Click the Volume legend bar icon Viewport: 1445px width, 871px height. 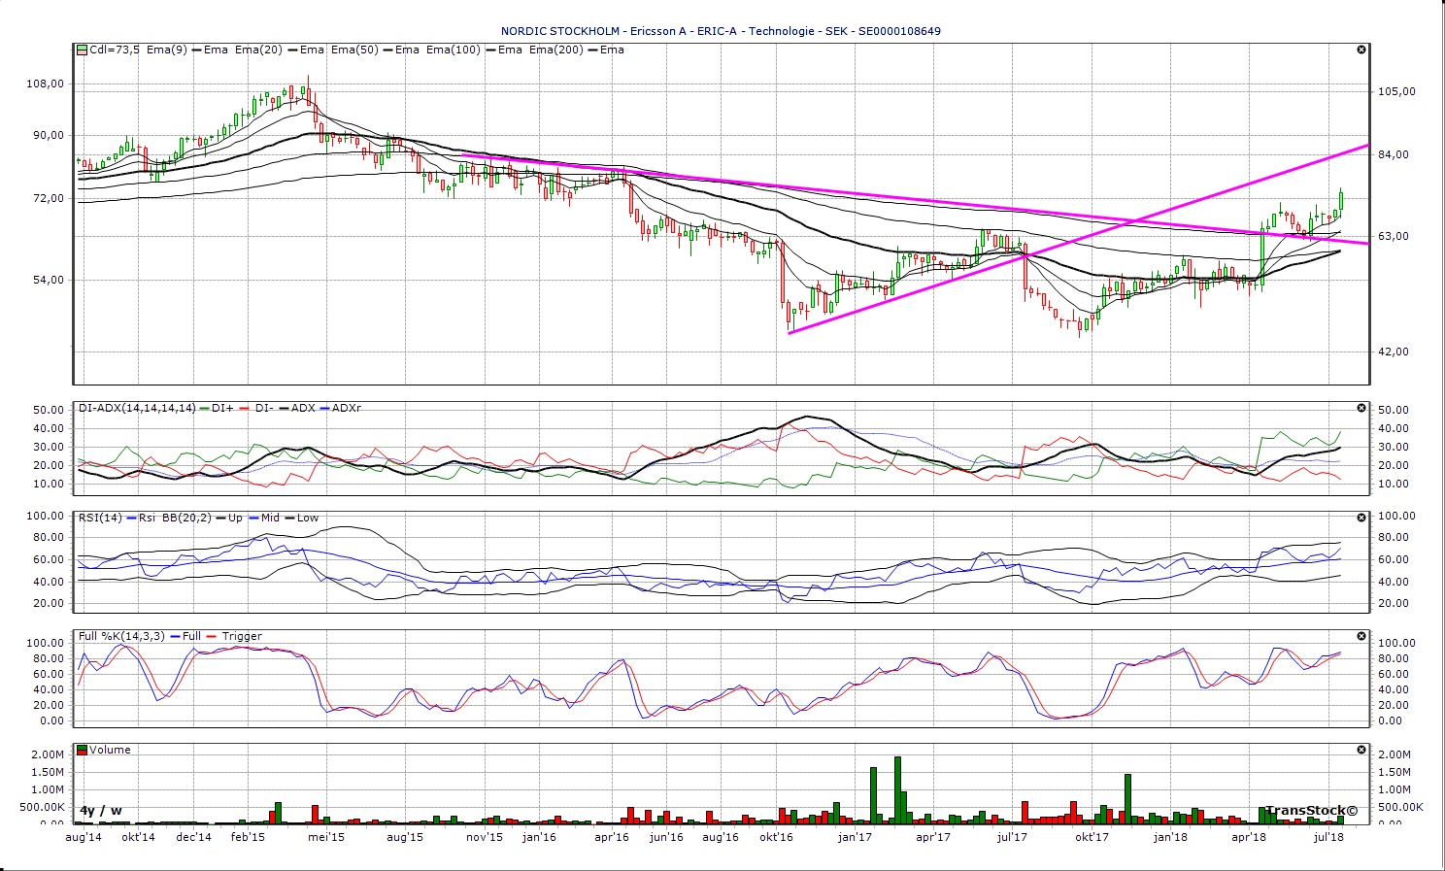coord(83,750)
